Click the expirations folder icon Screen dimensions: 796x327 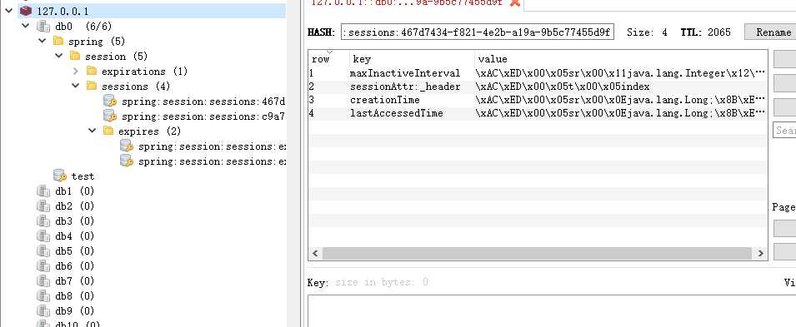[92, 71]
